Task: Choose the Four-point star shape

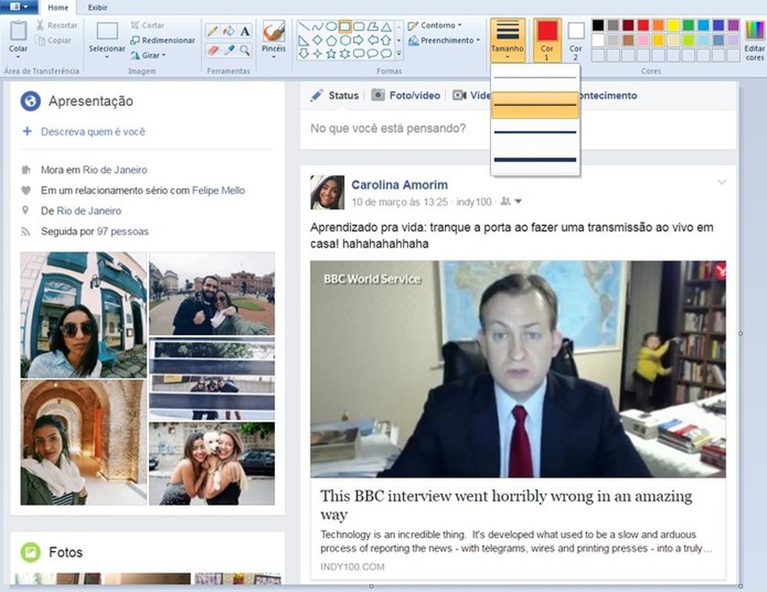Action: click(x=317, y=53)
